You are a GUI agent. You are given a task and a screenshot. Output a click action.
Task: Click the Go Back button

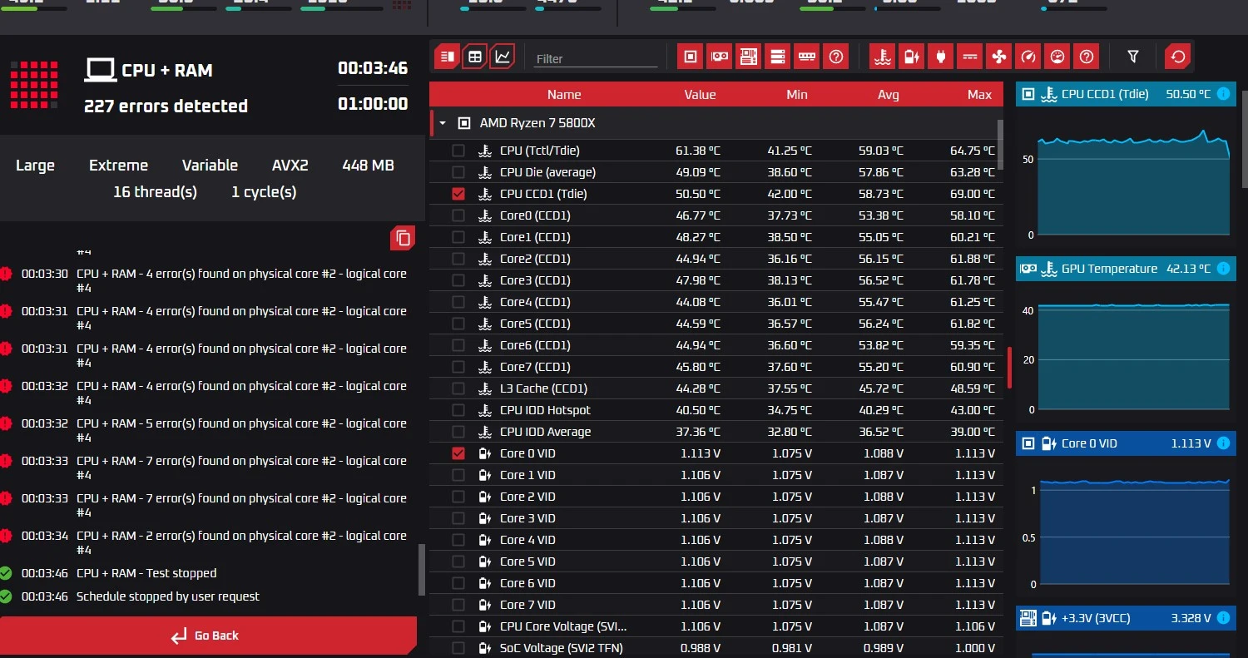(208, 636)
